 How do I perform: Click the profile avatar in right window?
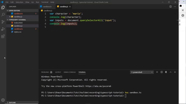click(181, 6)
